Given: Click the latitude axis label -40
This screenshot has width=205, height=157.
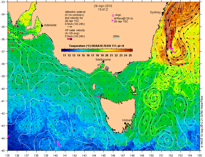Looking at the screenshot, I should coord(3,89).
